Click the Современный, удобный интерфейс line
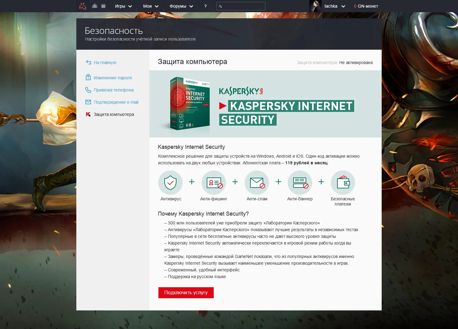The height and width of the screenshot is (329, 458). click(202, 270)
